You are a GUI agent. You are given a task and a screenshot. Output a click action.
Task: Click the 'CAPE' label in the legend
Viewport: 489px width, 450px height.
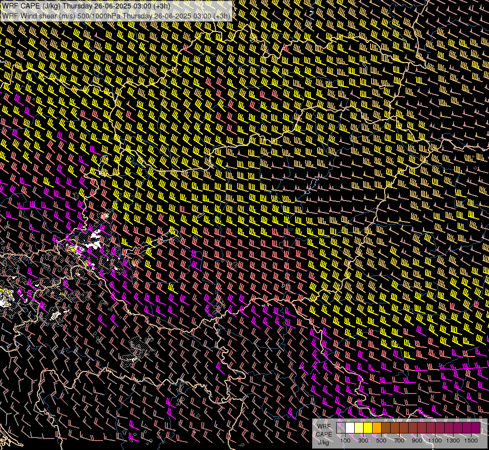[x=324, y=434]
